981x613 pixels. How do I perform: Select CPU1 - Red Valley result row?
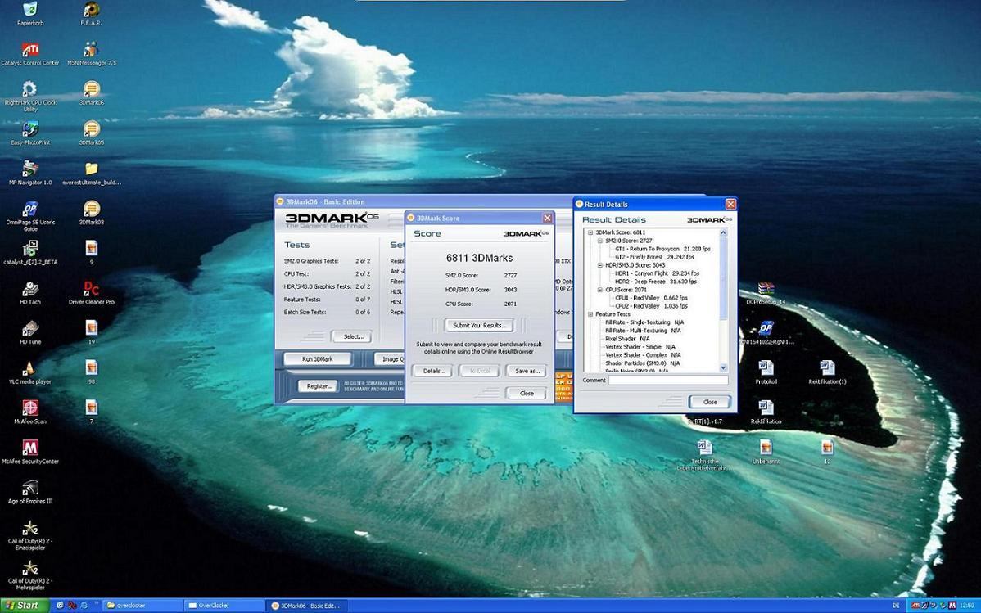pyautogui.click(x=651, y=298)
